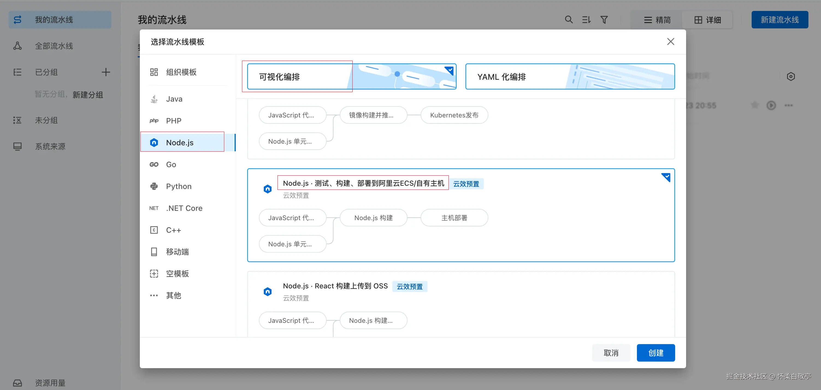
Task: Click the 组织模板 grid icon
Action: (154, 72)
